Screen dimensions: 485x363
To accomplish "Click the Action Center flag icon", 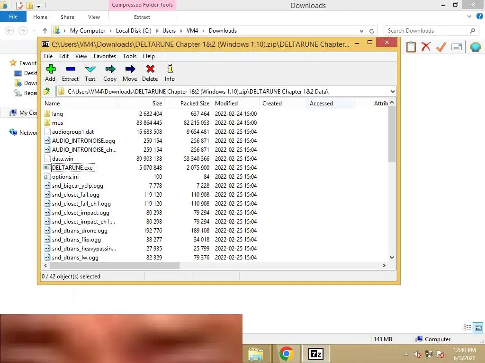I will [440, 354].
